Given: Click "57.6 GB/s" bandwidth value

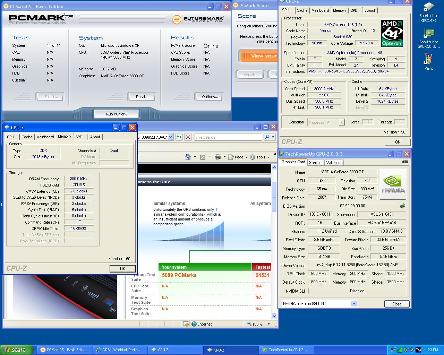Looking at the screenshot, I should pyautogui.click(x=388, y=257).
